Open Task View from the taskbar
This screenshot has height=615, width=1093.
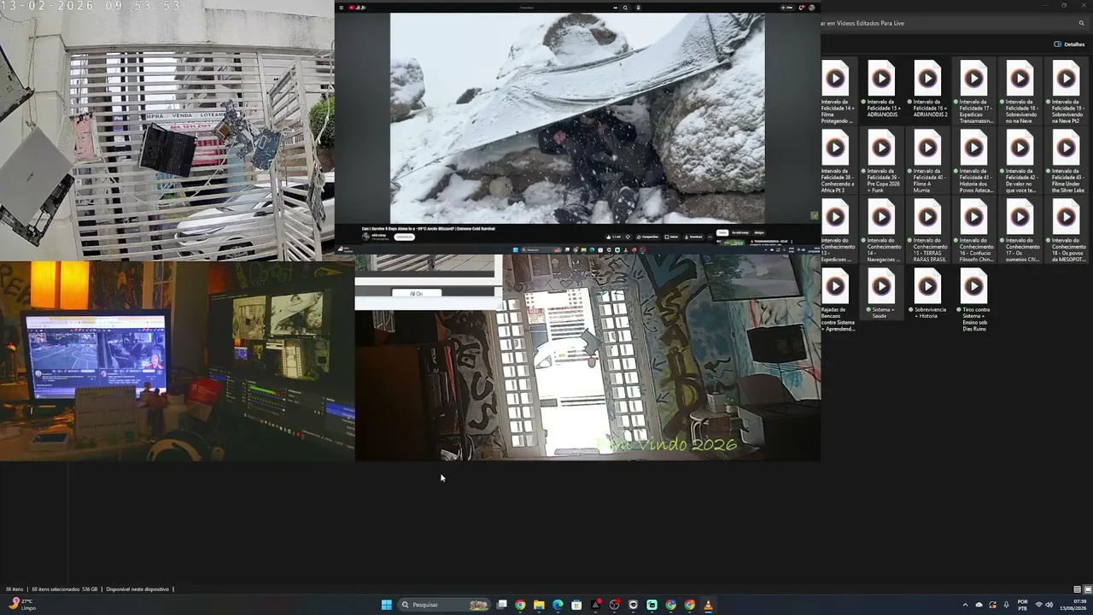click(x=502, y=605)
